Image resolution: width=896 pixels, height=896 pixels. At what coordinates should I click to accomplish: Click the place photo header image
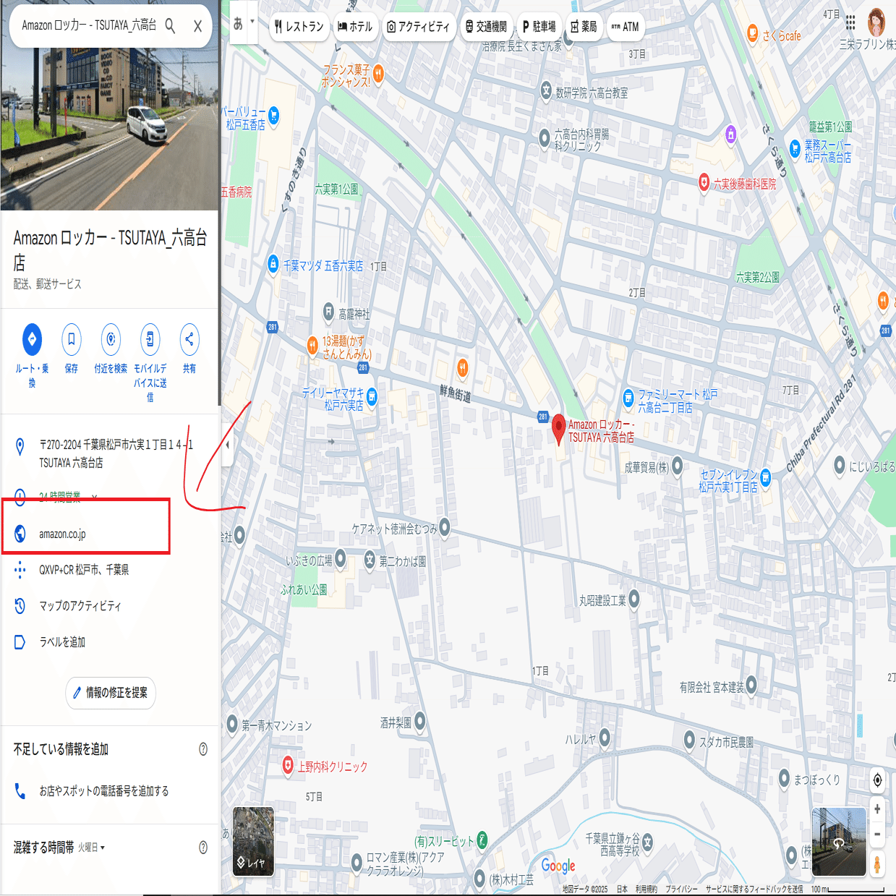(x=109, y=129)
